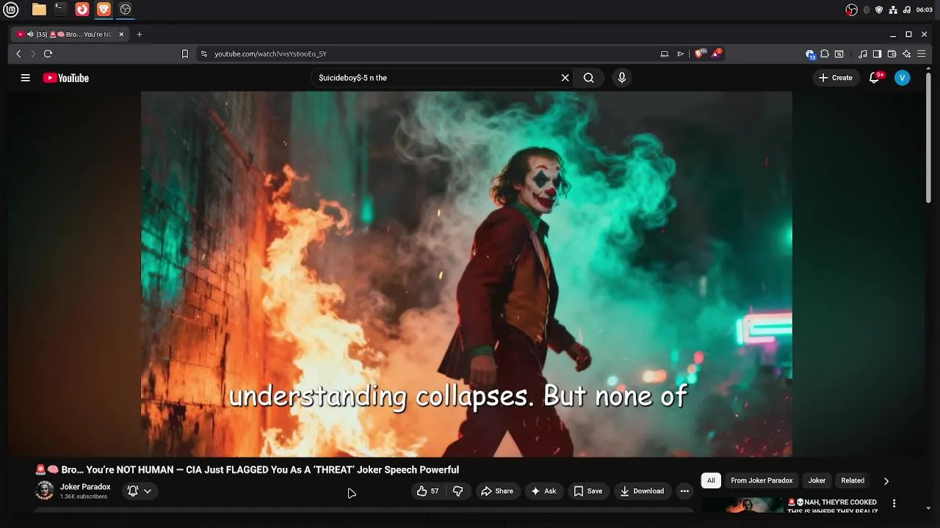Open the extensions puzzle menu
The height and width of the screenshot is (528, 940).
pos(825,54)
